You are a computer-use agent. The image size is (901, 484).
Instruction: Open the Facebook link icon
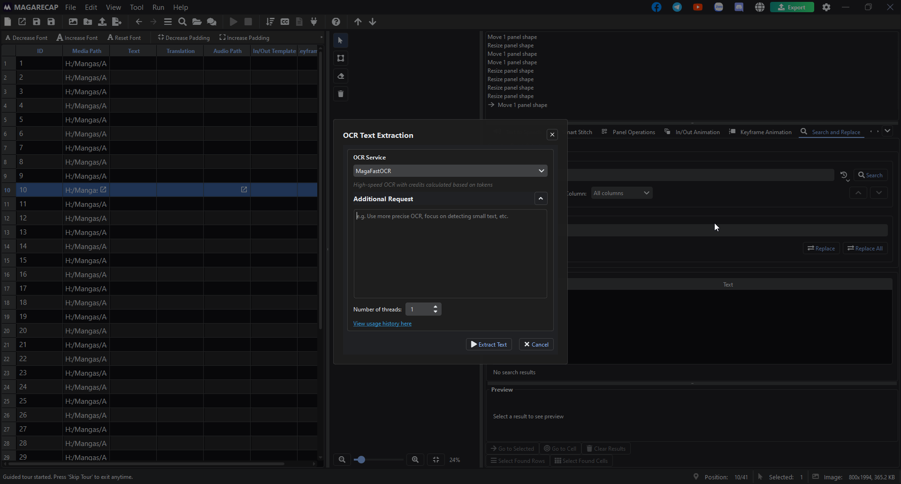(x=657, y=7)
